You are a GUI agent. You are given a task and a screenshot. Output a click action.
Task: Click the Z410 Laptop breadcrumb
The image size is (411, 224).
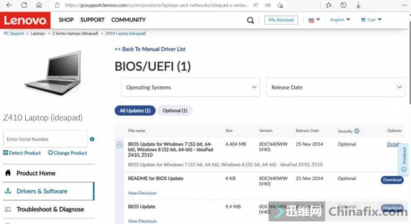tap(126, 33)
